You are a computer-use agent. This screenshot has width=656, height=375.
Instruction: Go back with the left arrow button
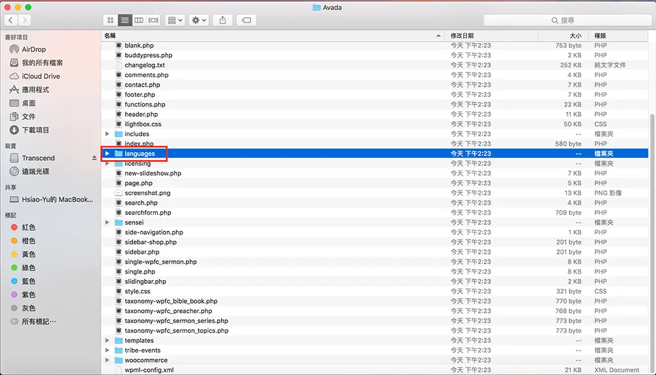click(11, 20)
